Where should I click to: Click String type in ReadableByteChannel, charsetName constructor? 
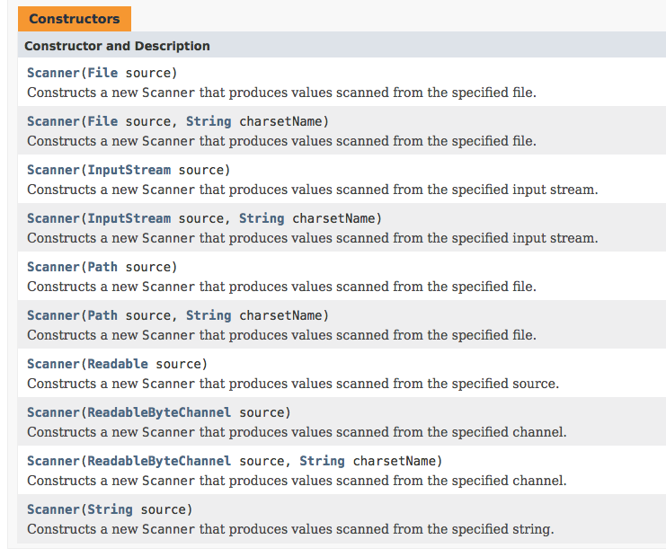pyautogui.click(x=322, y=461)
